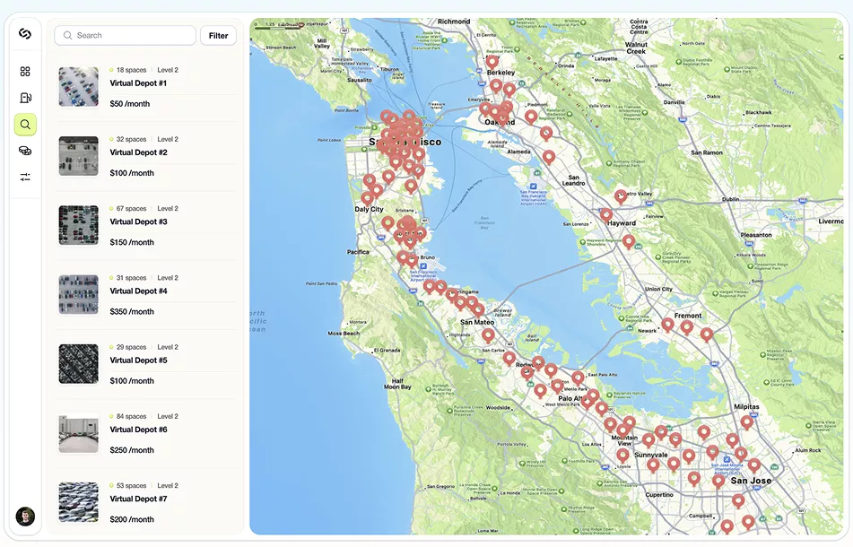Click the Virtual Depot #6 thumbnail
Image resolution: width=853 pixels, height=547 pixels.
pos(79,433)
